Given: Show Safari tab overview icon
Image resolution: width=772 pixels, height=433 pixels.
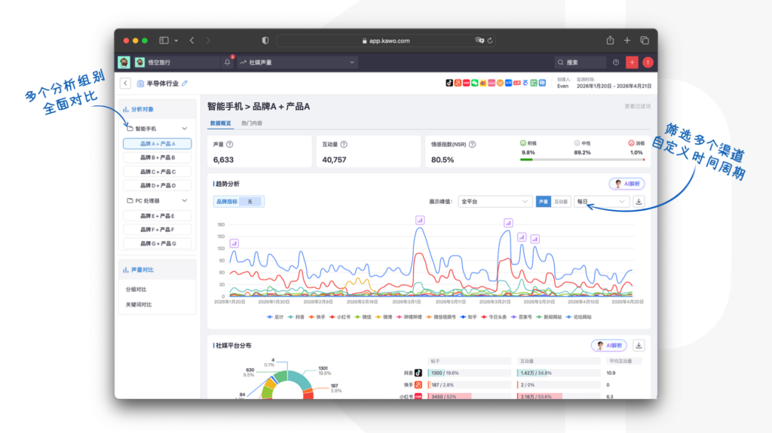Looking at the screenshot, I should pos(645,41).
